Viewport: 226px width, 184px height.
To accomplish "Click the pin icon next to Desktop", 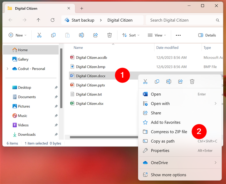I will coord(56,87).
